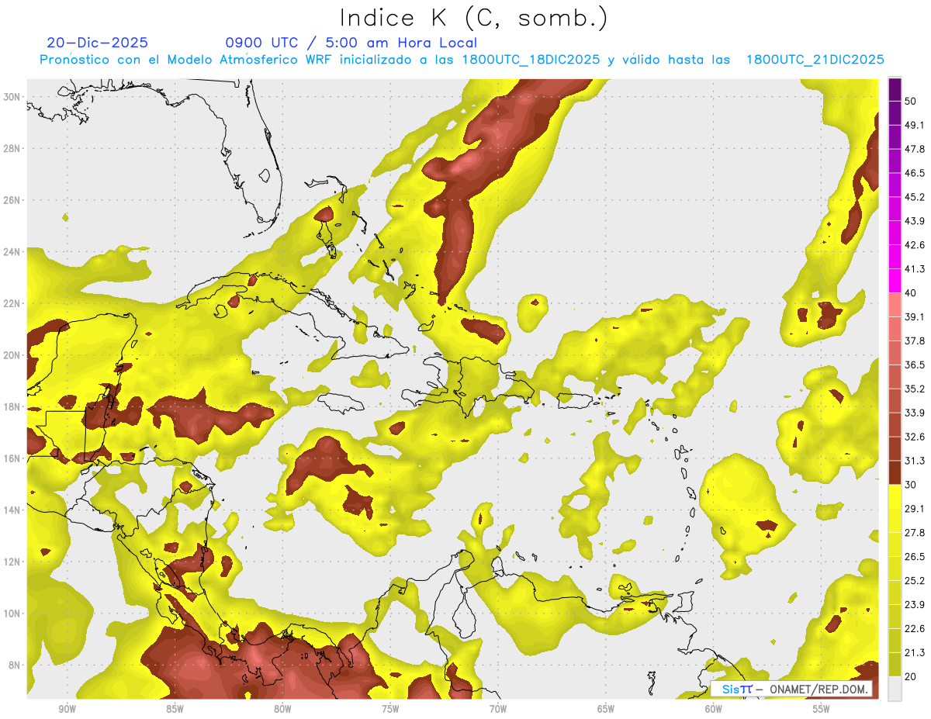Viewport: 931px width, 719px height.
Task: Click the colorbar value 26.5
Action: [x=915, y=556]
